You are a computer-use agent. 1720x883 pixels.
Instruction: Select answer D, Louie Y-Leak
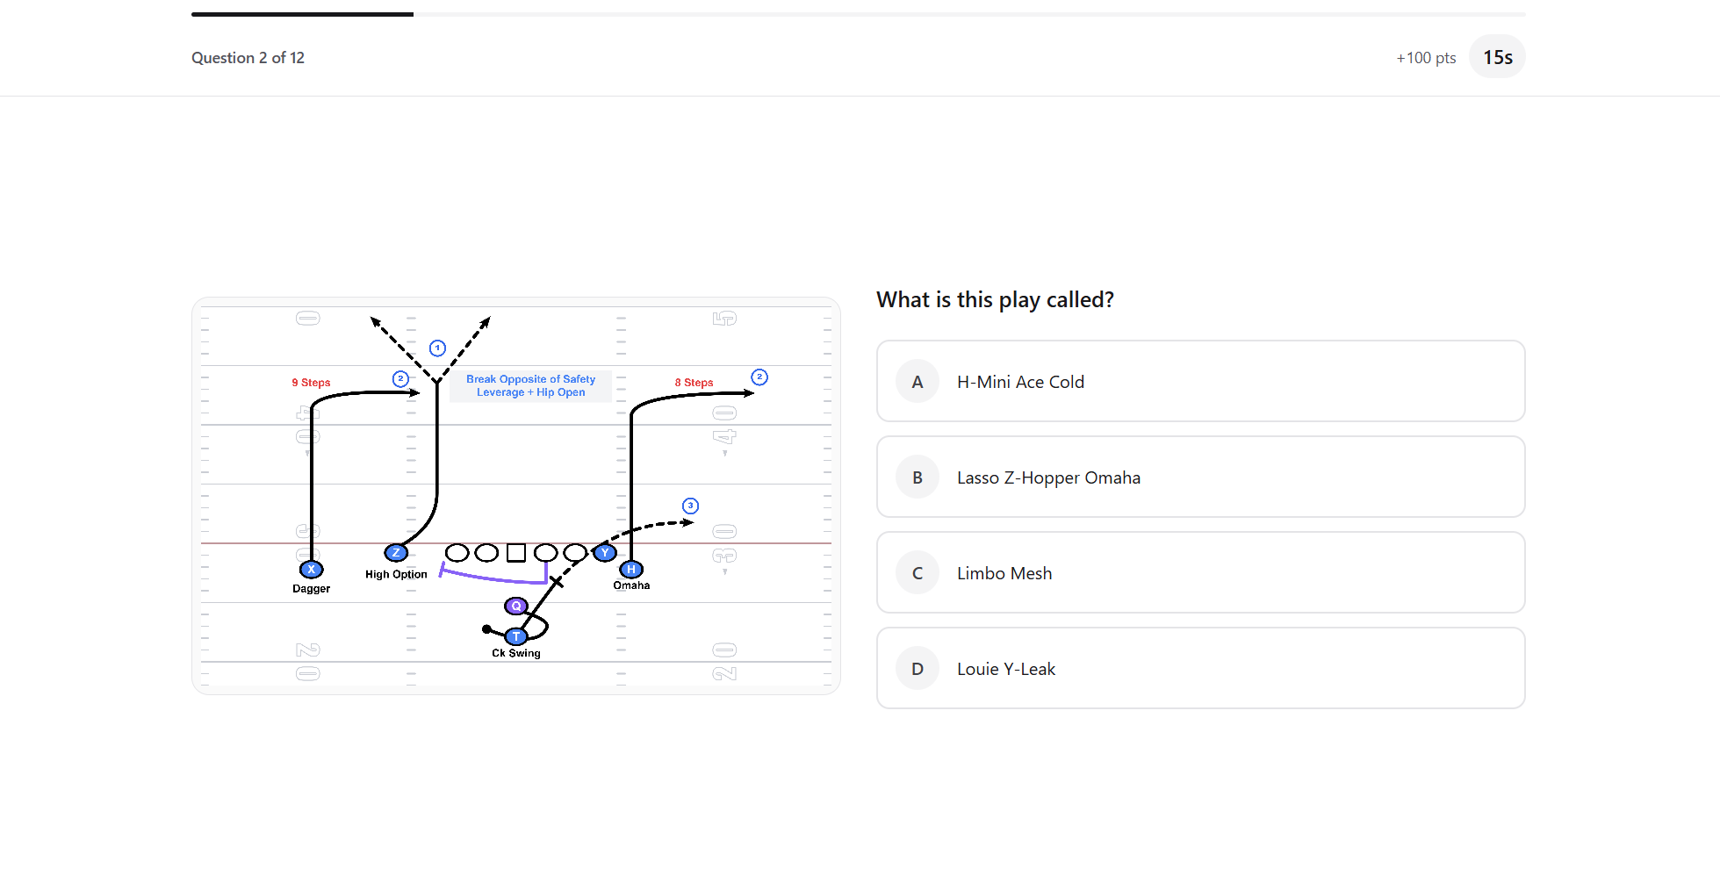click(x=1199, y=669)
